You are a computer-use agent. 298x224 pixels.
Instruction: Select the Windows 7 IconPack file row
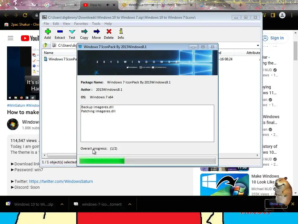coord(60,59)
